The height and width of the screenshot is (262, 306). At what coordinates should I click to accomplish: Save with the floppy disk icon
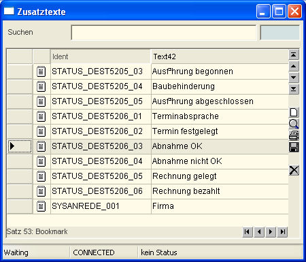click(294, 147)
